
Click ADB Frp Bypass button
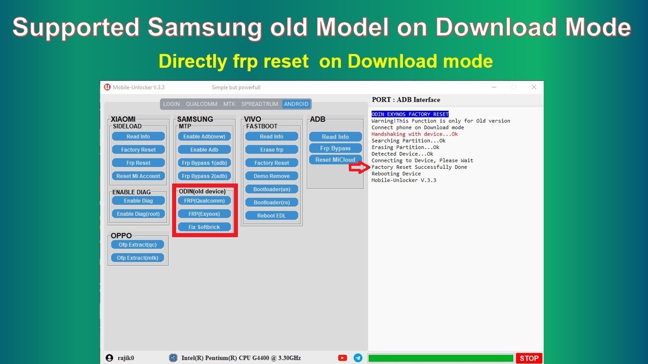coord(336,148)
